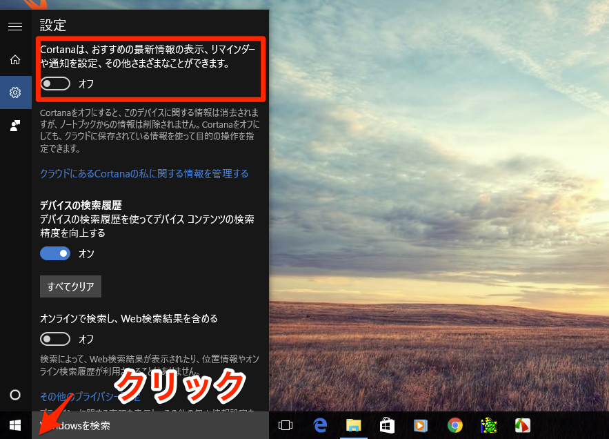Turn off device search history switch
Image resolution: width=609 pixels, height=439 pixels.
click(x=55, y=253)
